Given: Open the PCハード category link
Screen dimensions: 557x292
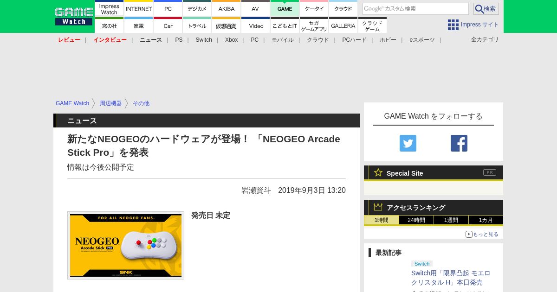Looking at the screenshot, I should (354, 40).
